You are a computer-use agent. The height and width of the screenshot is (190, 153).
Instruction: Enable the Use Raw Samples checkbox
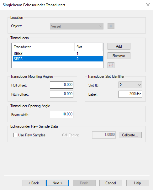click(15, 135)
